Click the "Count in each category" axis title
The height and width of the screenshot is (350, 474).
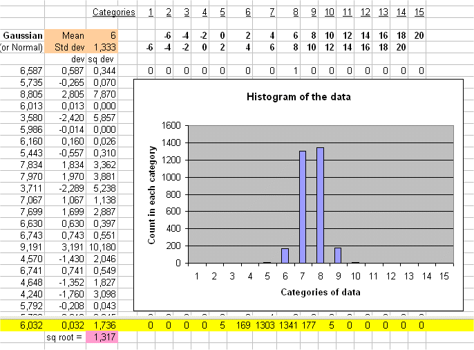(x=151, y=194)
